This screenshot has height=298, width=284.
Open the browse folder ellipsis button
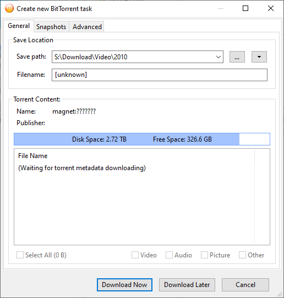(237, 57)
